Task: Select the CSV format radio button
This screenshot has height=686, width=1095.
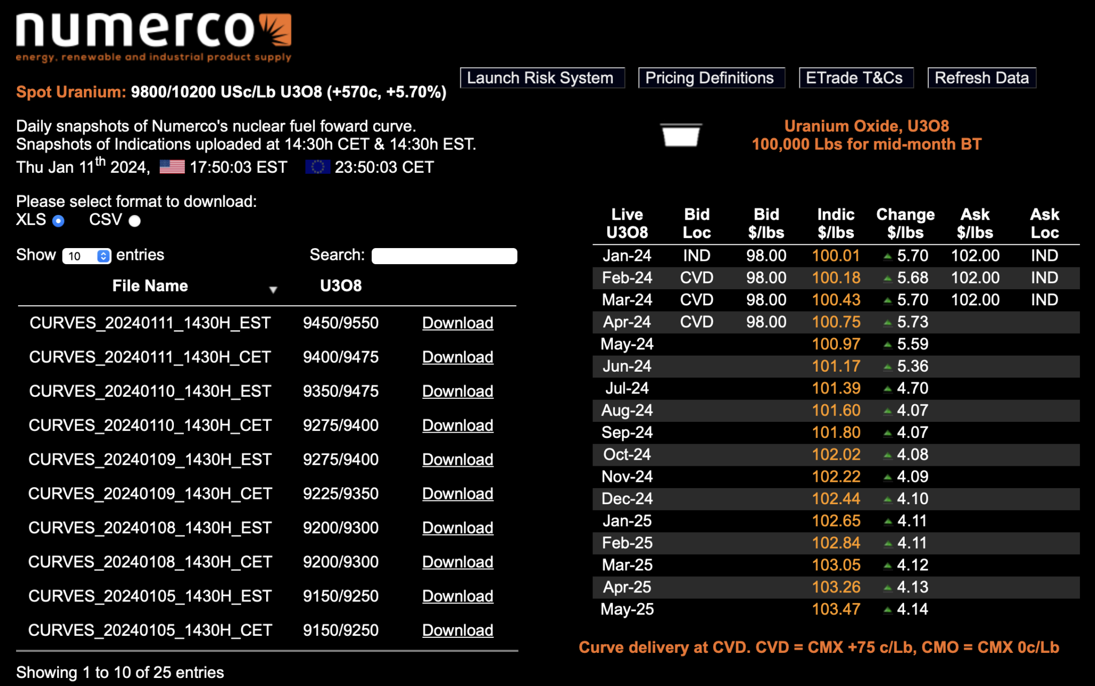Action: pos(135,221)
